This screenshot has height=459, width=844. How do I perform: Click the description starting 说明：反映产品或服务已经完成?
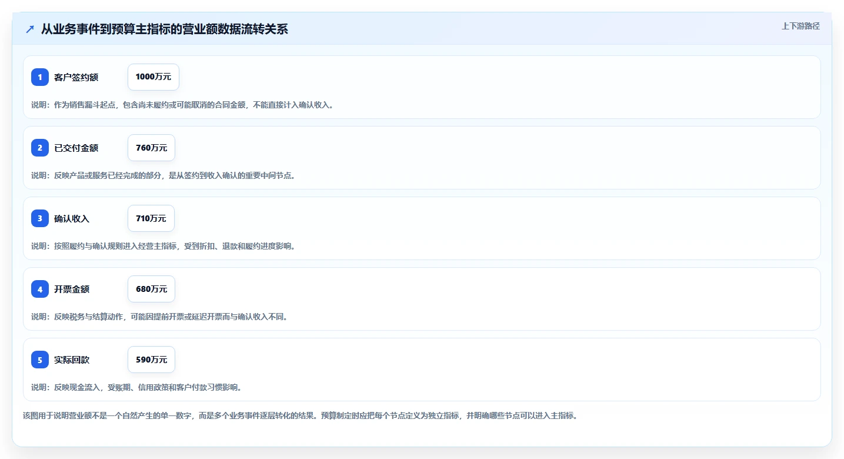163,175
